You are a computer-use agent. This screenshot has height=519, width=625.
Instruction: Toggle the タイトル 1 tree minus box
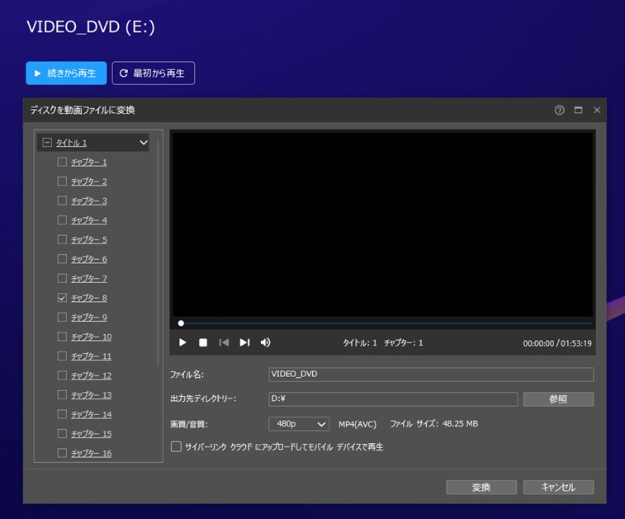pos(47,143)
